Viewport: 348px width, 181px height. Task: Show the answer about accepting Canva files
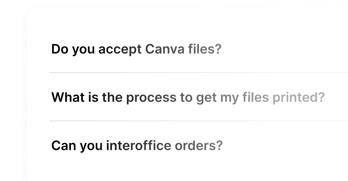click(x=136, y=49)
